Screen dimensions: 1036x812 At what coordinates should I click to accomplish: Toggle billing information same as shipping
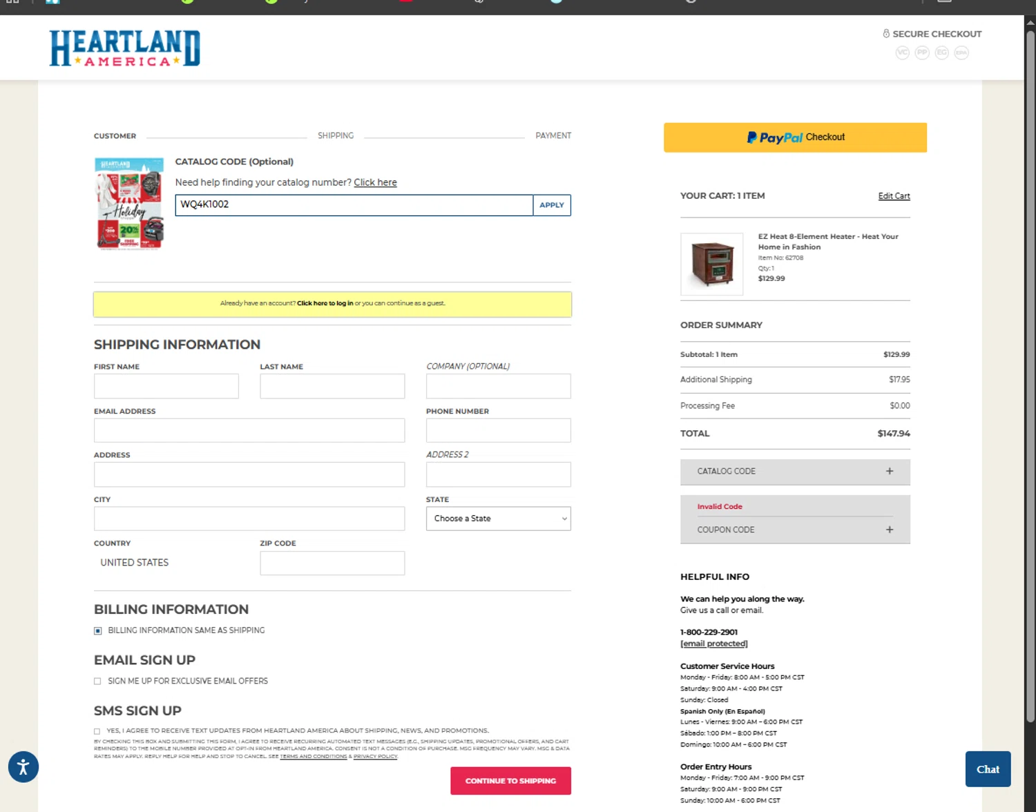click(x=97, y=630)
